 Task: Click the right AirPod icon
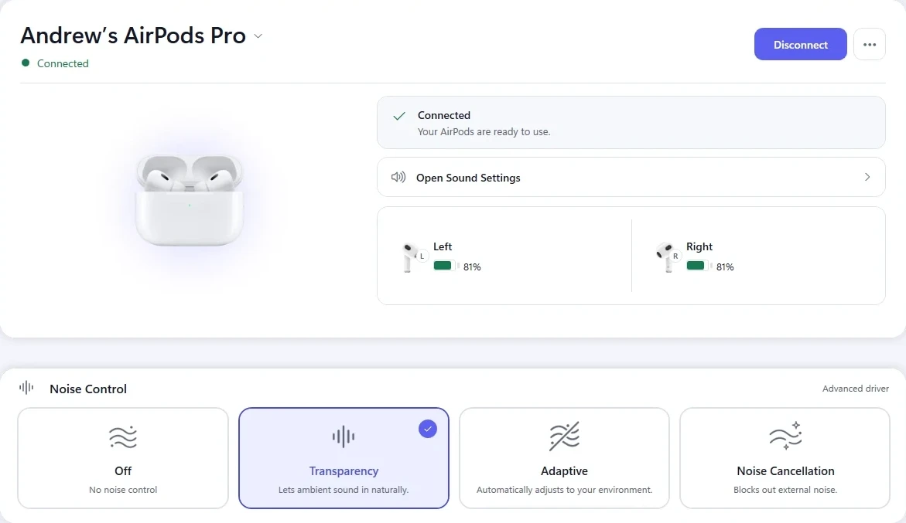point(667,257)
